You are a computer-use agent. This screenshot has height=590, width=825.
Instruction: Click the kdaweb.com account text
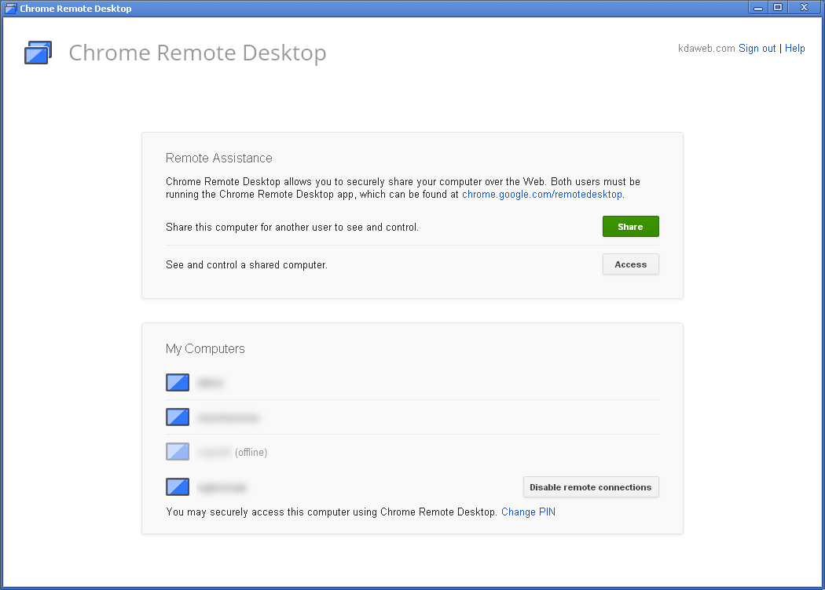click(x=706, y=49)
